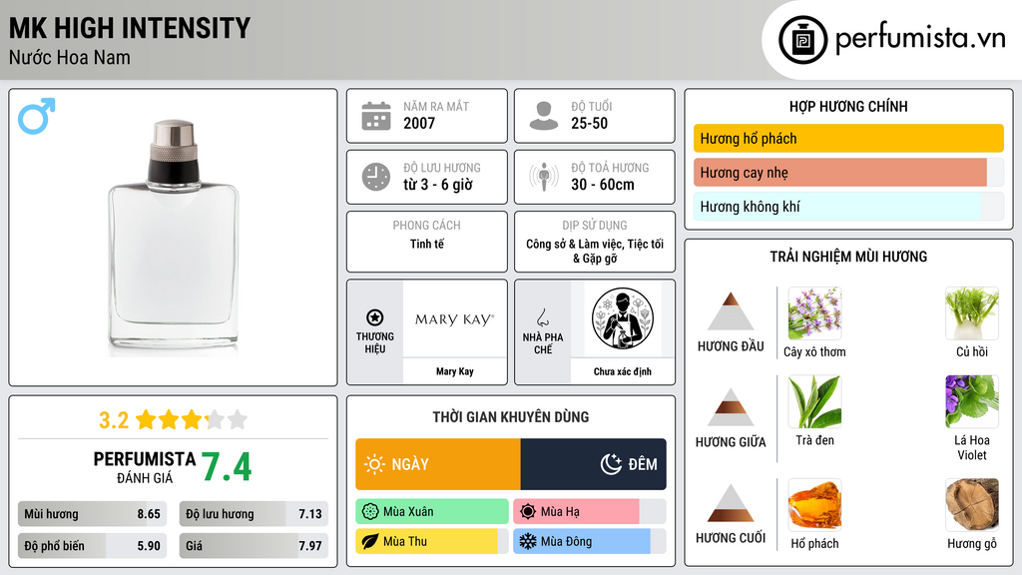
Task: Click the Hổ phách note label
Action: point(814,543)
